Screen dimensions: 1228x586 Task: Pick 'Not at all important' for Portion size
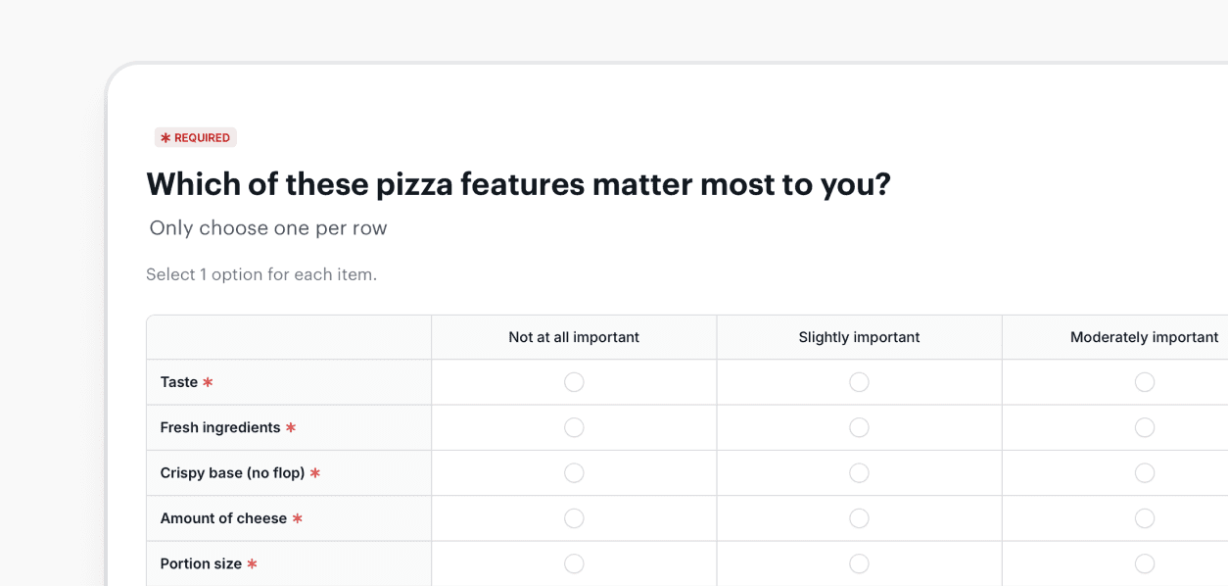(574, 563)
